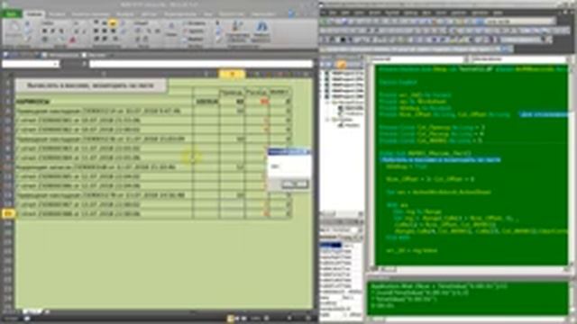Click the Excel Help question mark icon
Viewport: 577px width, 324px height.
pyautogui.click(x=291, y=14)
